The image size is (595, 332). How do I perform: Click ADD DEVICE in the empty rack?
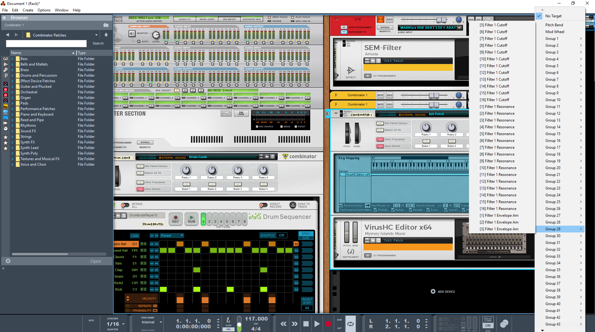coord(443,292)
